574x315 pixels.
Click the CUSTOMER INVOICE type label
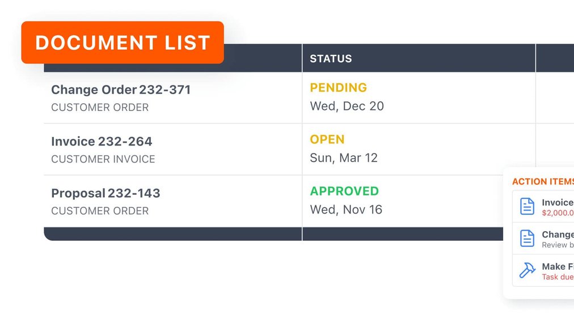tap(103, 159)
